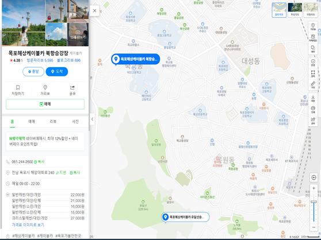
Task: Click the share map icon in right toolbar
Action: [313, 121]
